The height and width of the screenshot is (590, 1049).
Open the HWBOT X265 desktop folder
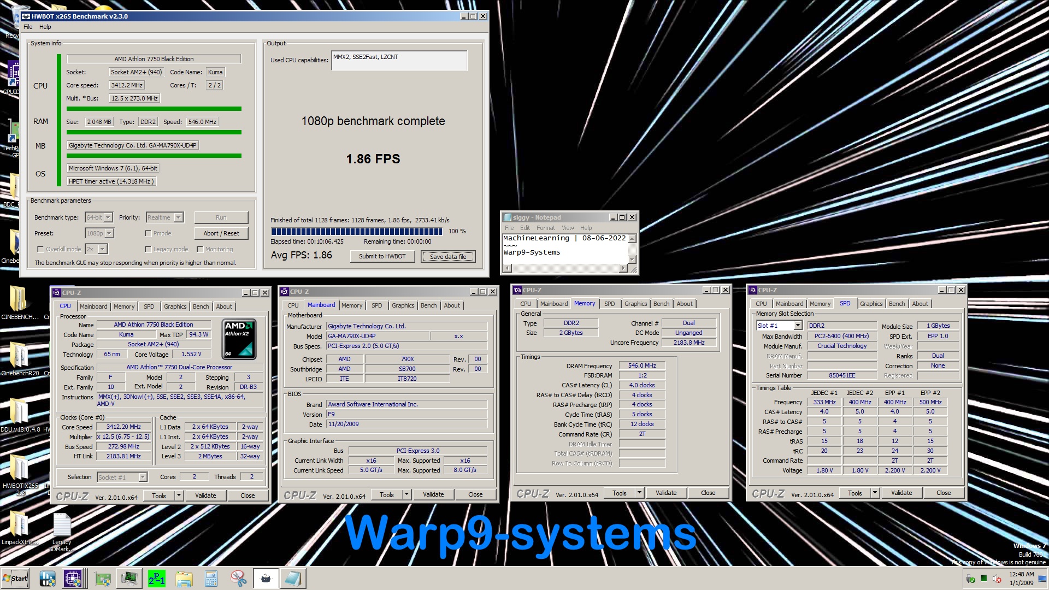click(20, 474)
